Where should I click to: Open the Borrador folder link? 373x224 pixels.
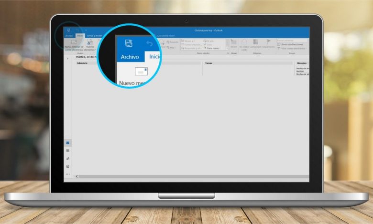point(300,71)
